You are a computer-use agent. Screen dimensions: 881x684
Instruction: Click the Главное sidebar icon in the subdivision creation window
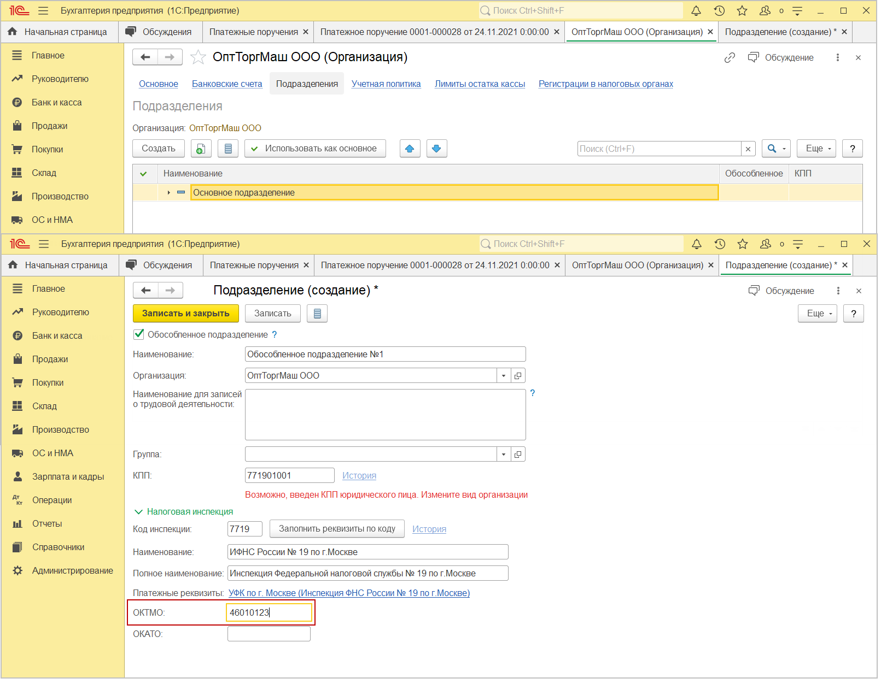(18, 288)
